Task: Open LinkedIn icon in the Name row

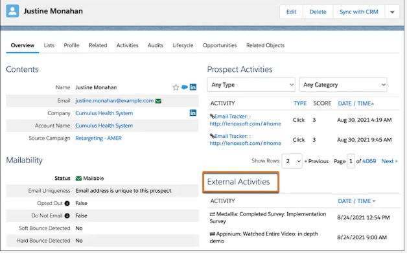Action: point(193,87)
